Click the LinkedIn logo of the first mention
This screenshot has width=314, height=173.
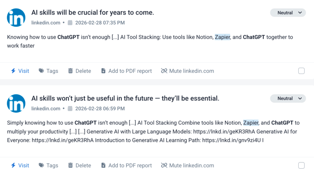pos(16,17)
